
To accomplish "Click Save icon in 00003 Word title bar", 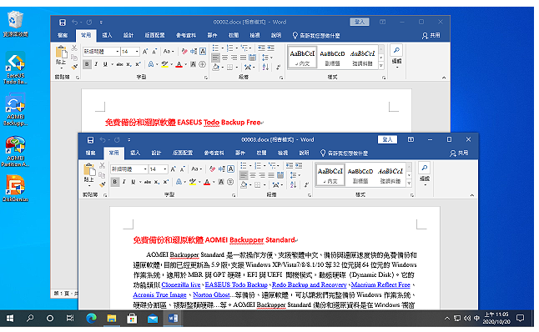I will click(x=90, y=140).
